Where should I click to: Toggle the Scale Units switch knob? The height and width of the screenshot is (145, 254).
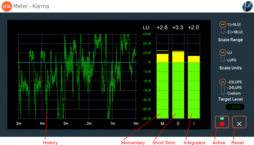click(x=223, y=53)
